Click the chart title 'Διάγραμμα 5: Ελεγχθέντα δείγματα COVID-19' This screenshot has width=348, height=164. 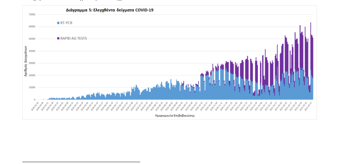(109, 10)
